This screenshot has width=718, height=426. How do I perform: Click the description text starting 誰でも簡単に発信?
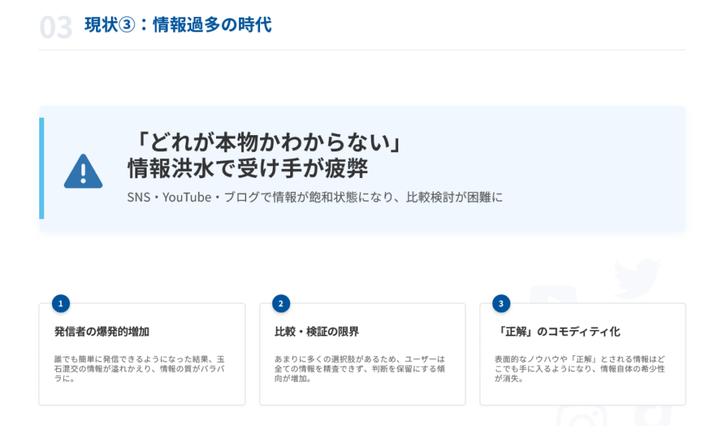(142, 369)
